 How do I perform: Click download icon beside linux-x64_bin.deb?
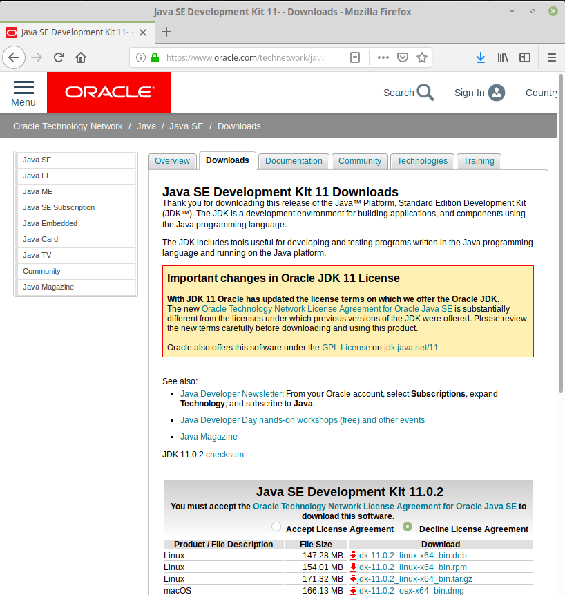(x=353, y=556)
